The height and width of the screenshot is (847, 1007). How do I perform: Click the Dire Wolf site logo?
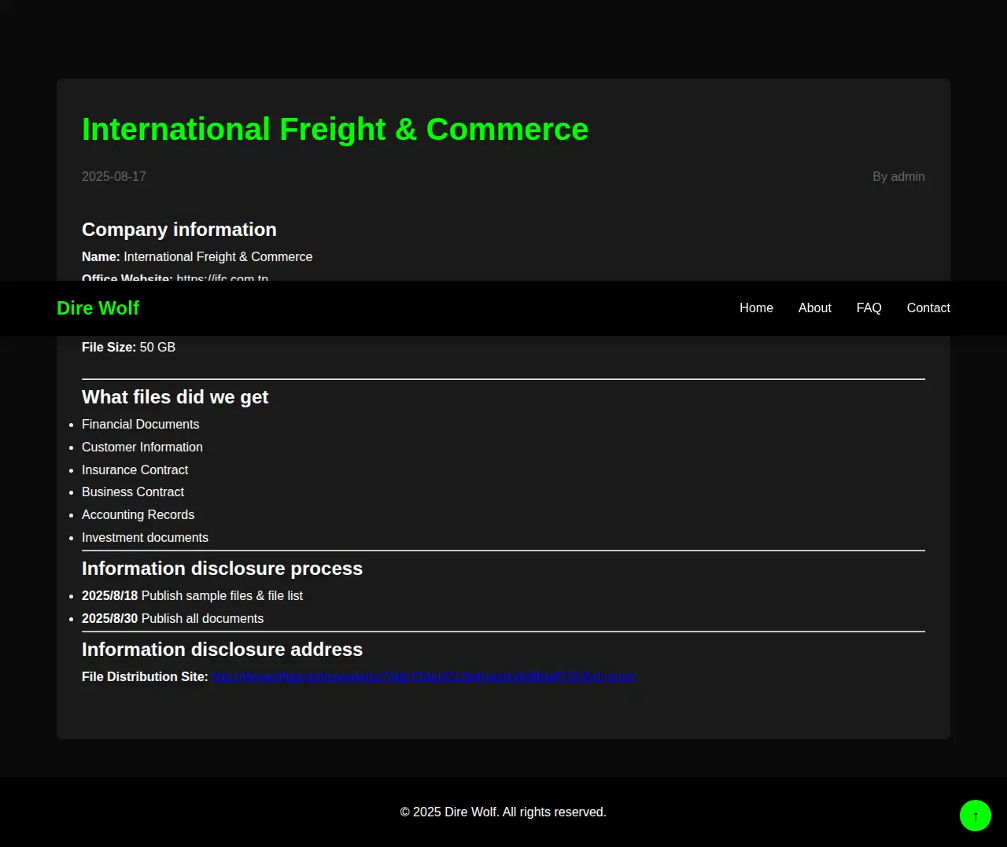(98, 308)
